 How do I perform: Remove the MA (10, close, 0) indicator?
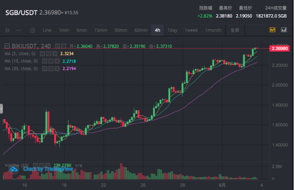click(57, 61)
